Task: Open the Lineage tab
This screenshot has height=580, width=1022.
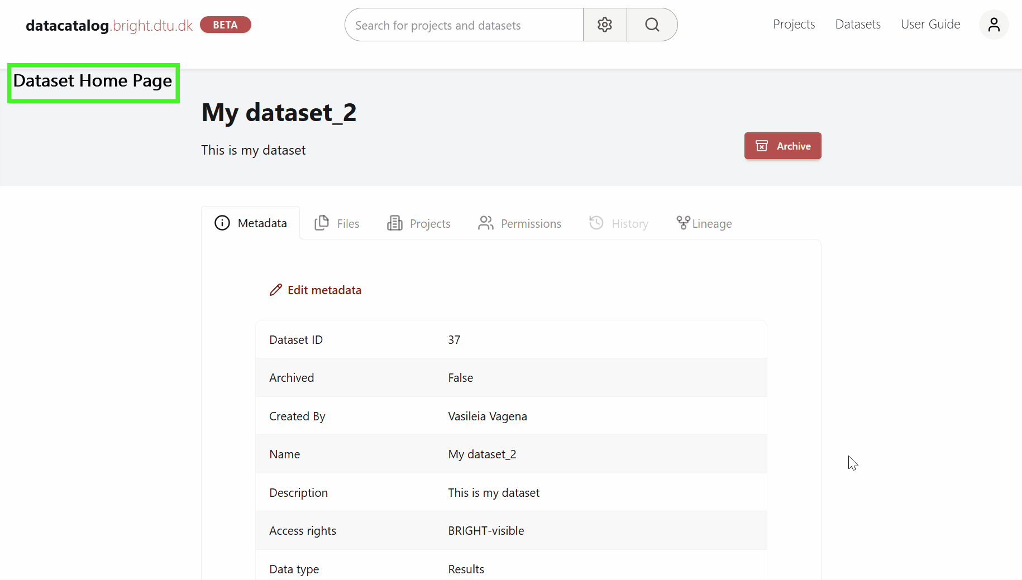Action: [x=710, y=223]
